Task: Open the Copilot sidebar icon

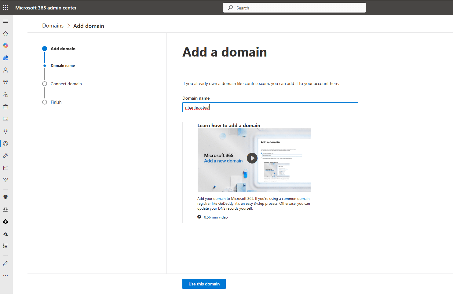Action: click(5, 46)
